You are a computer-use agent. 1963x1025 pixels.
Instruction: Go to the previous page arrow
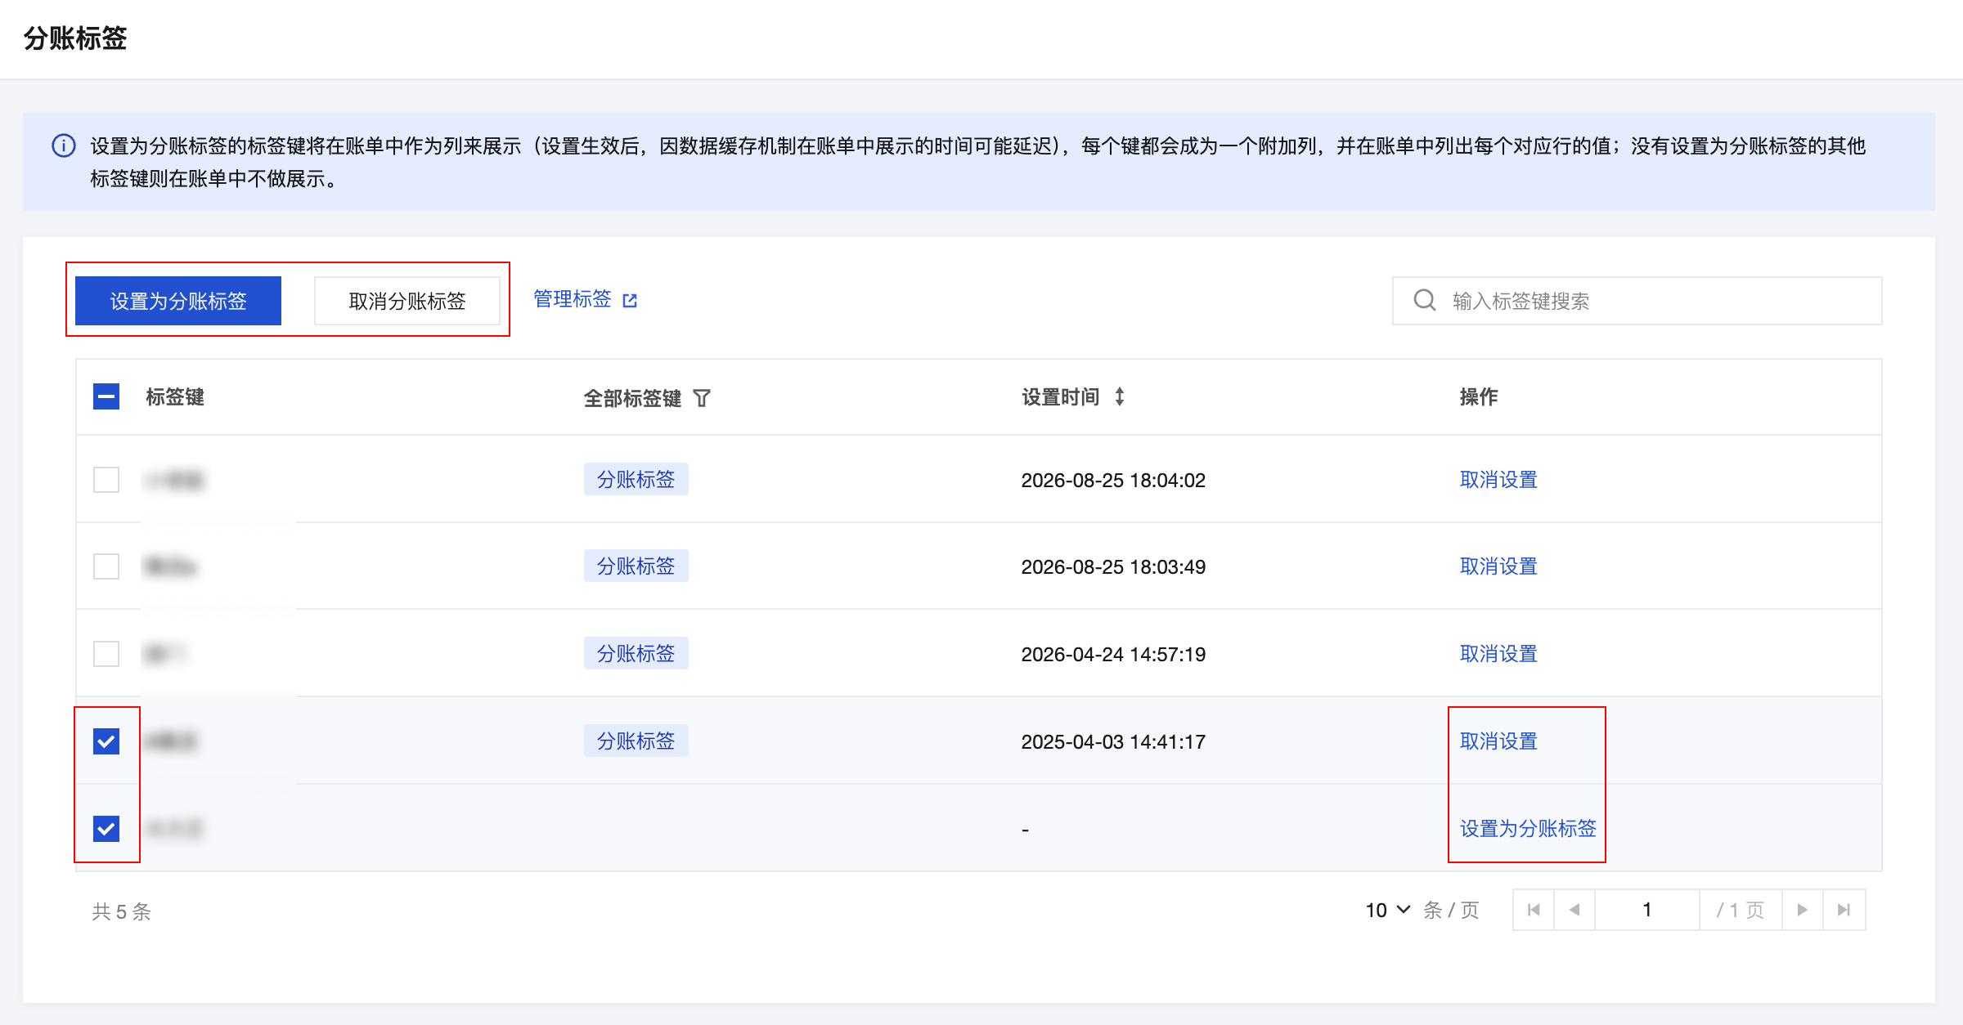pos(1574,910)
